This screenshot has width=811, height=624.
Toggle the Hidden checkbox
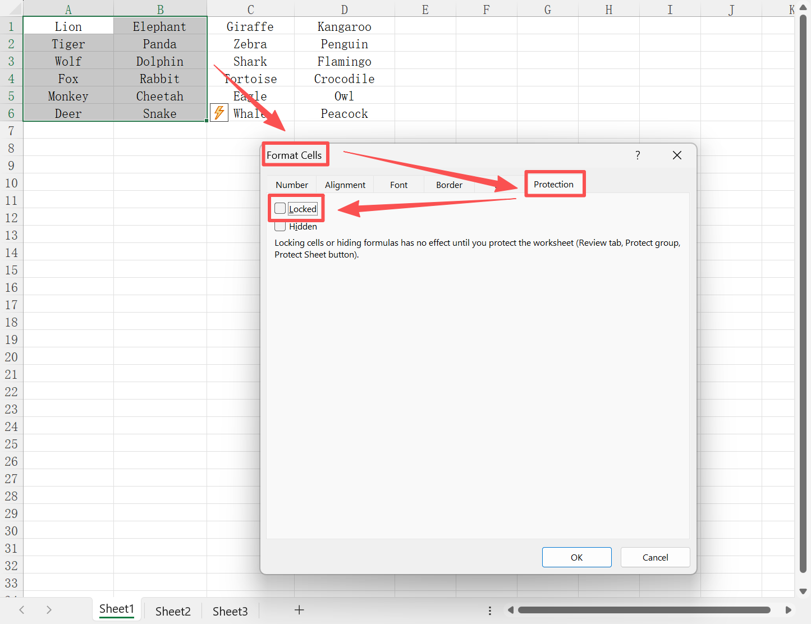click(280, 227)
